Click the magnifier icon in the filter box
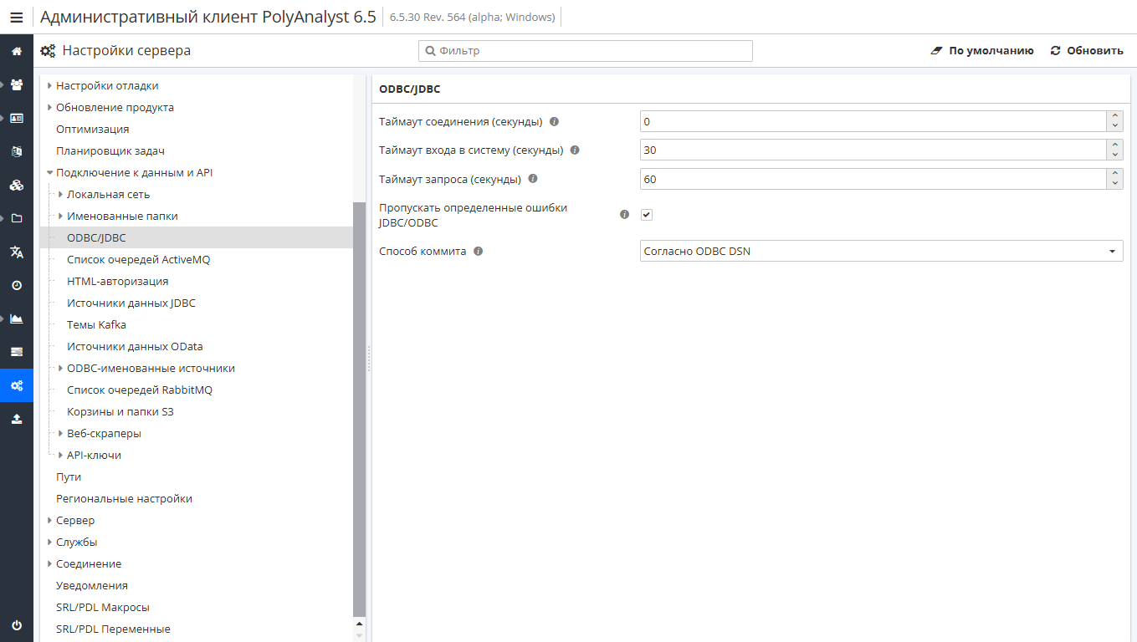 pyautogui.click(x=431, y=51)
